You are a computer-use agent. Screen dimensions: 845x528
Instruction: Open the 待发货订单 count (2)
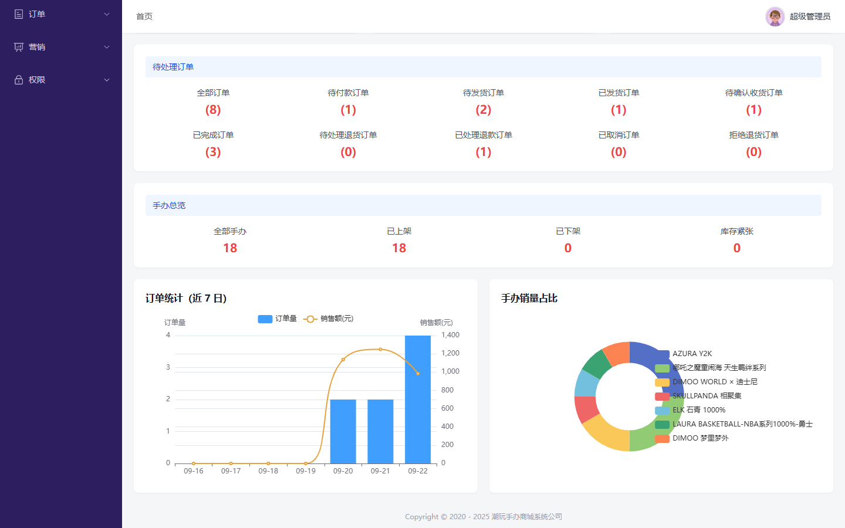click(x=484, y=110)
